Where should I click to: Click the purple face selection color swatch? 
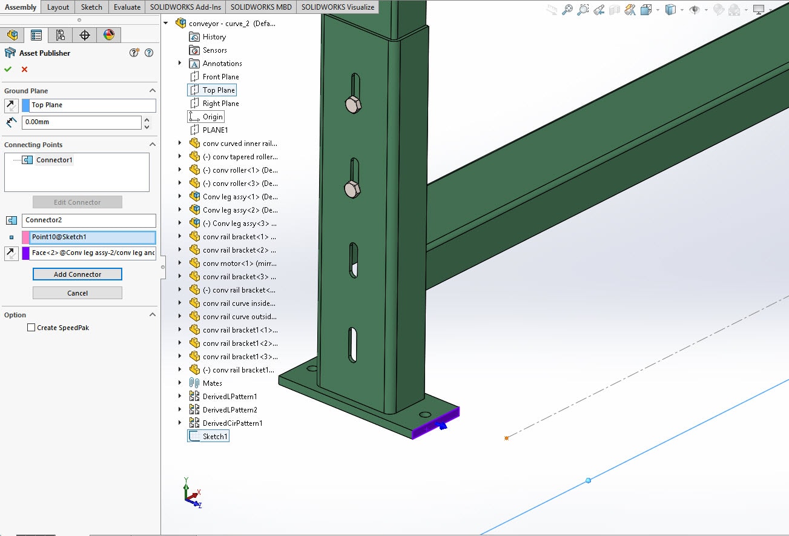click(26, 253)
